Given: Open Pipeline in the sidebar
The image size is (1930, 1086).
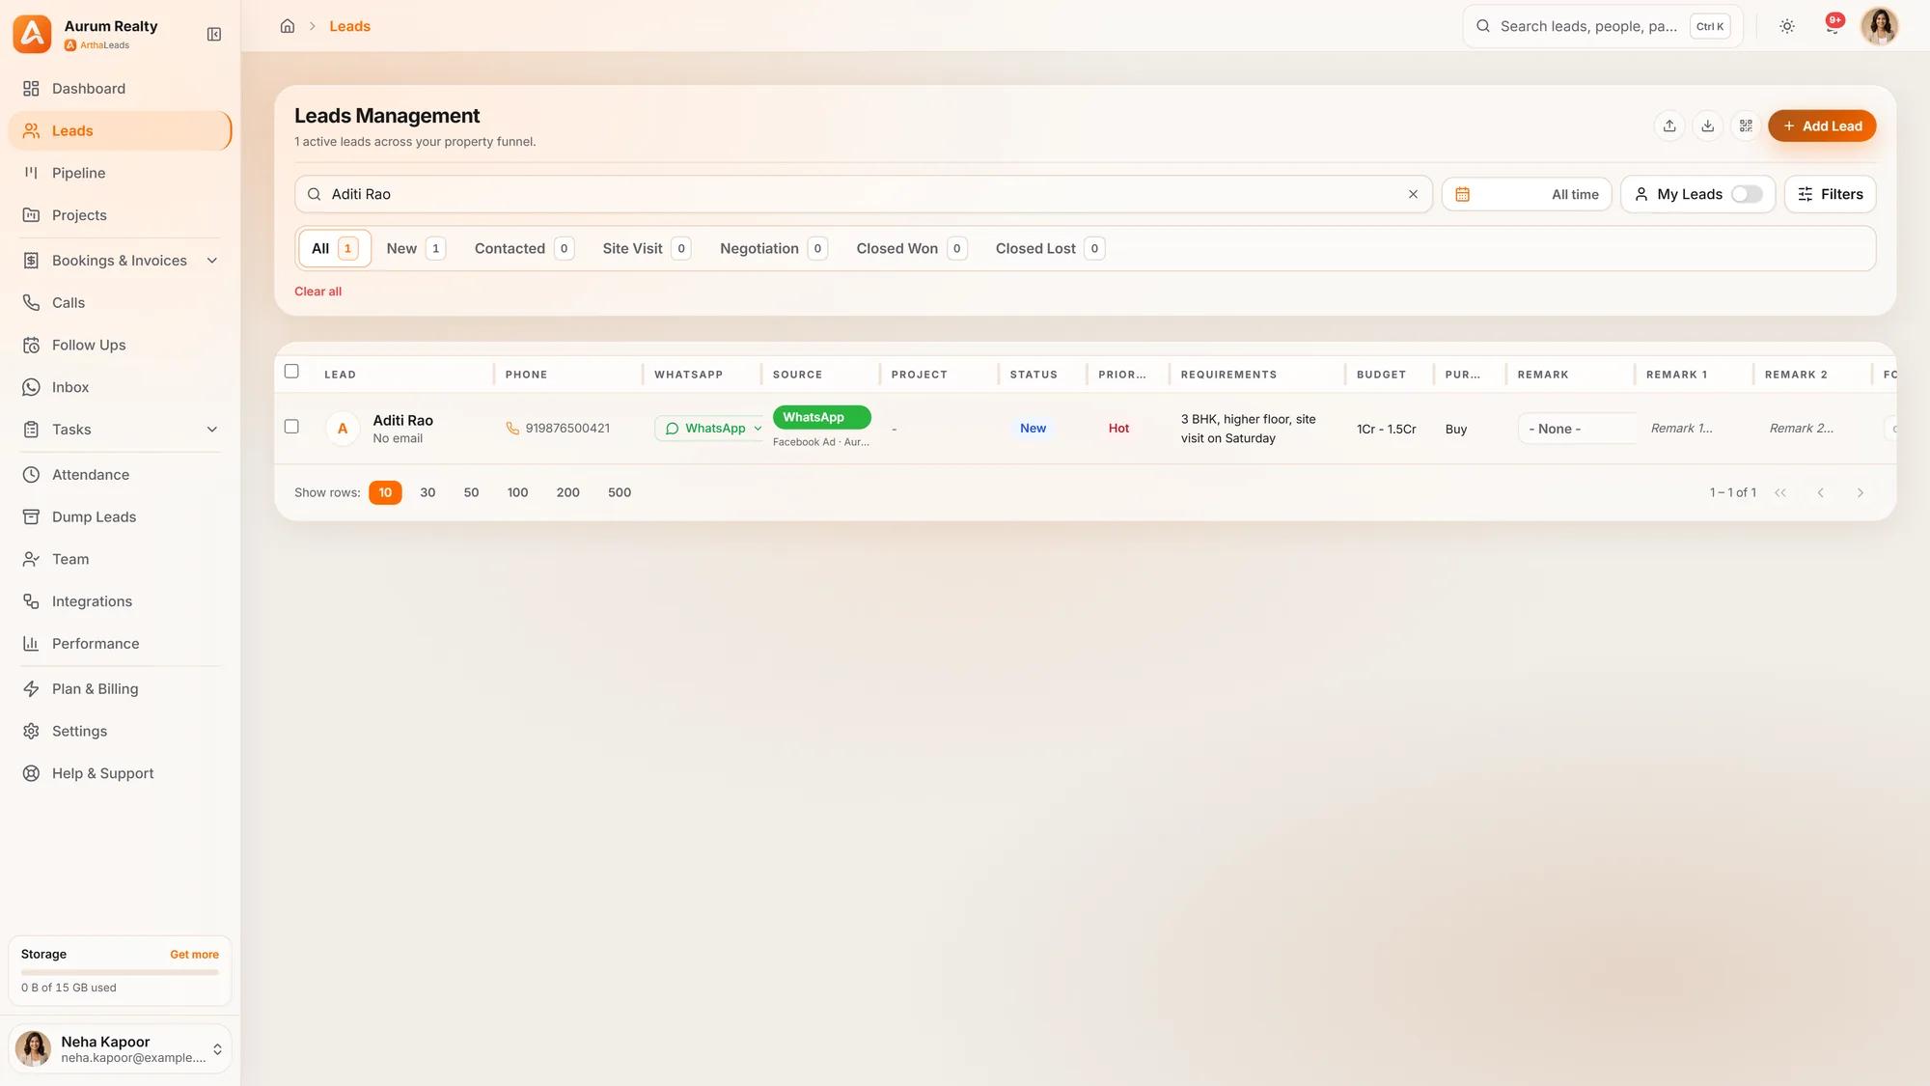Looking at the screenshot, I should point(120,173).
